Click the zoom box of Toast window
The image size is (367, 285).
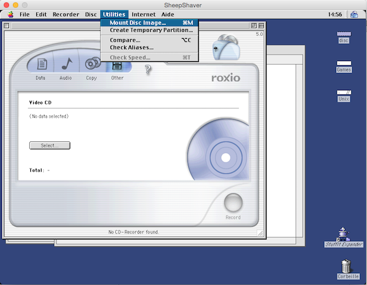click(254, 26)
